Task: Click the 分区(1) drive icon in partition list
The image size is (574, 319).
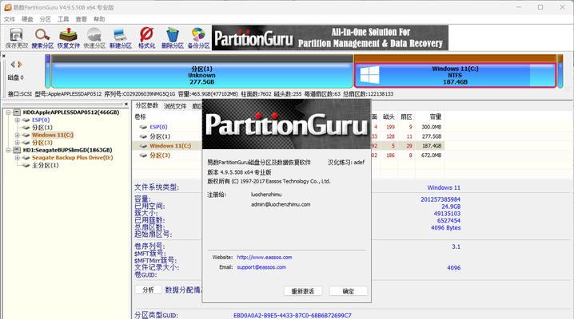Action: click(x=144, y=136)
